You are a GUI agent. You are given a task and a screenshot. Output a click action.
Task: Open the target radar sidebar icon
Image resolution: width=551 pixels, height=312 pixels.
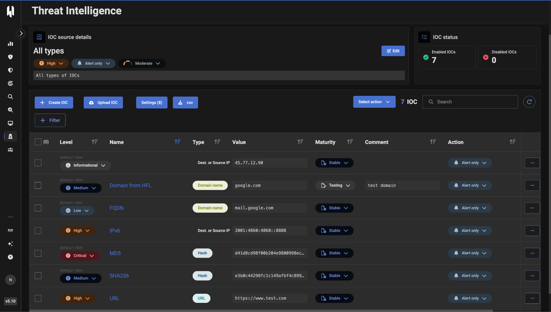pyautogui.click(x=10, y=84)
